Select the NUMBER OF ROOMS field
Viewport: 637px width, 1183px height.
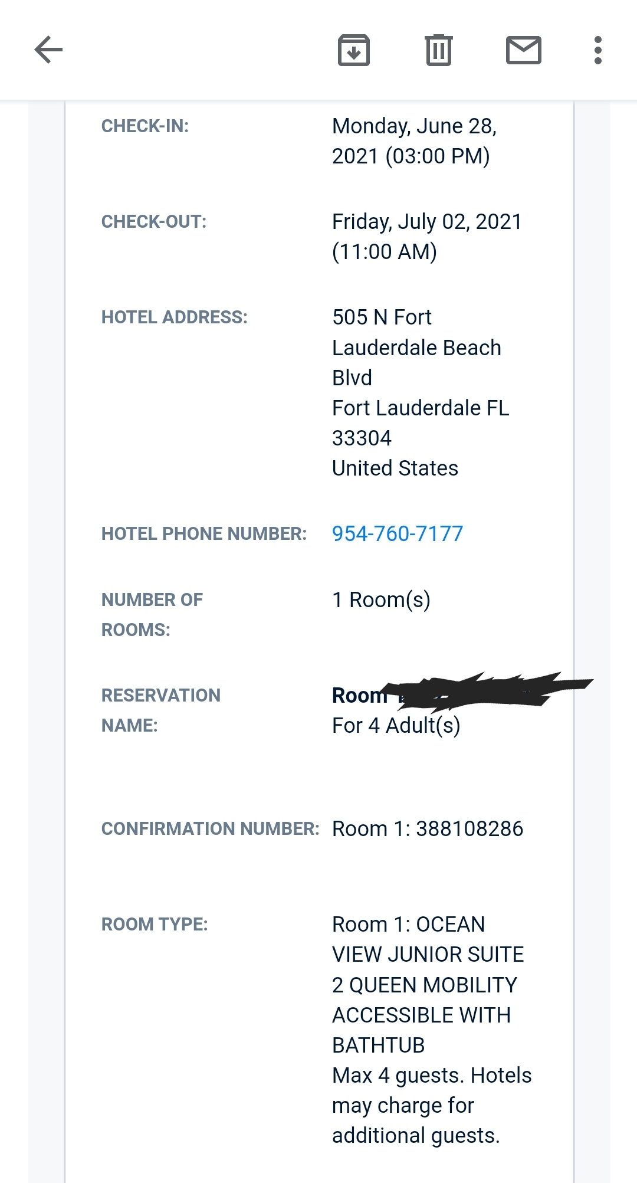click(x=152, y=614)
